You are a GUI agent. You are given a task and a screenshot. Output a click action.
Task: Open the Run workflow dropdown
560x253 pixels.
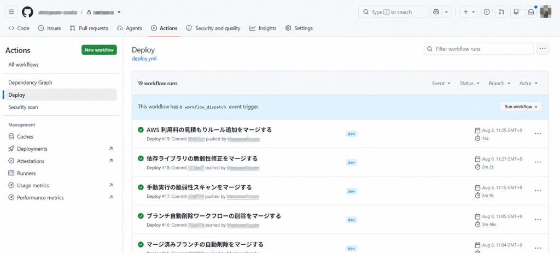coord(521,107)
